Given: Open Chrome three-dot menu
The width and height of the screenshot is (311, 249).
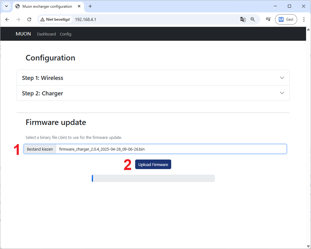Looking at the screenshot, I should click(304, 19).
